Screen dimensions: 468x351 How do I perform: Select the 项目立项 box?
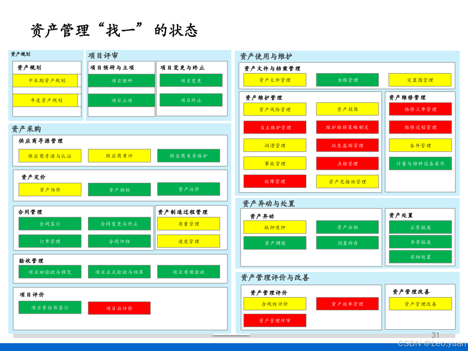click(x=121, y=100)
